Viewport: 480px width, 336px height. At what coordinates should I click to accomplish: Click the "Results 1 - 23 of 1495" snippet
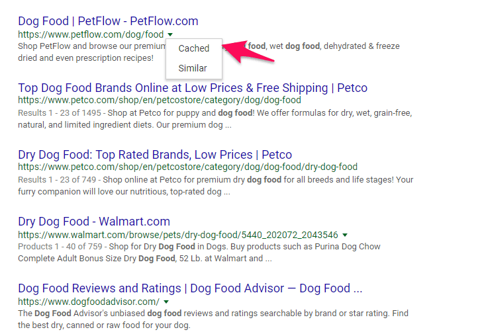click(215, 119)
